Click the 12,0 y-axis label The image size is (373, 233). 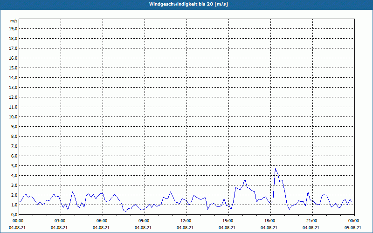click(x=13, y=97)
